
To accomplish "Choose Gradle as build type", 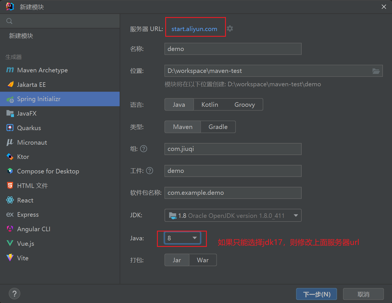I will pyautogui.click(x=218, y=127).
